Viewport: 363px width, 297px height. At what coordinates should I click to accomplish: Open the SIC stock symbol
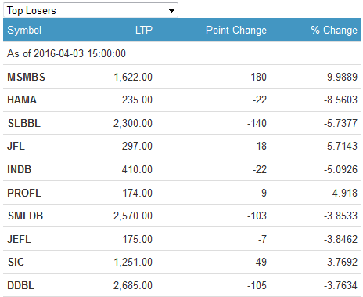click(x=16, y=262)
